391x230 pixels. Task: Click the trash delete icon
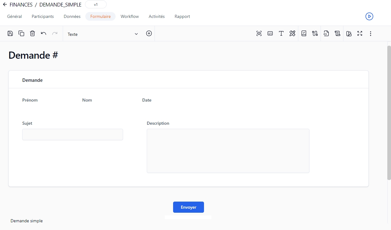pyautogui.click(x=32, y=34)
